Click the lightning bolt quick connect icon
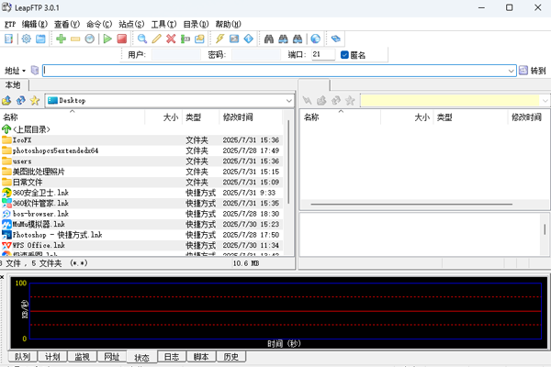Image resolution: width=551 pixels, height=367 pixels. click(219, 39)
